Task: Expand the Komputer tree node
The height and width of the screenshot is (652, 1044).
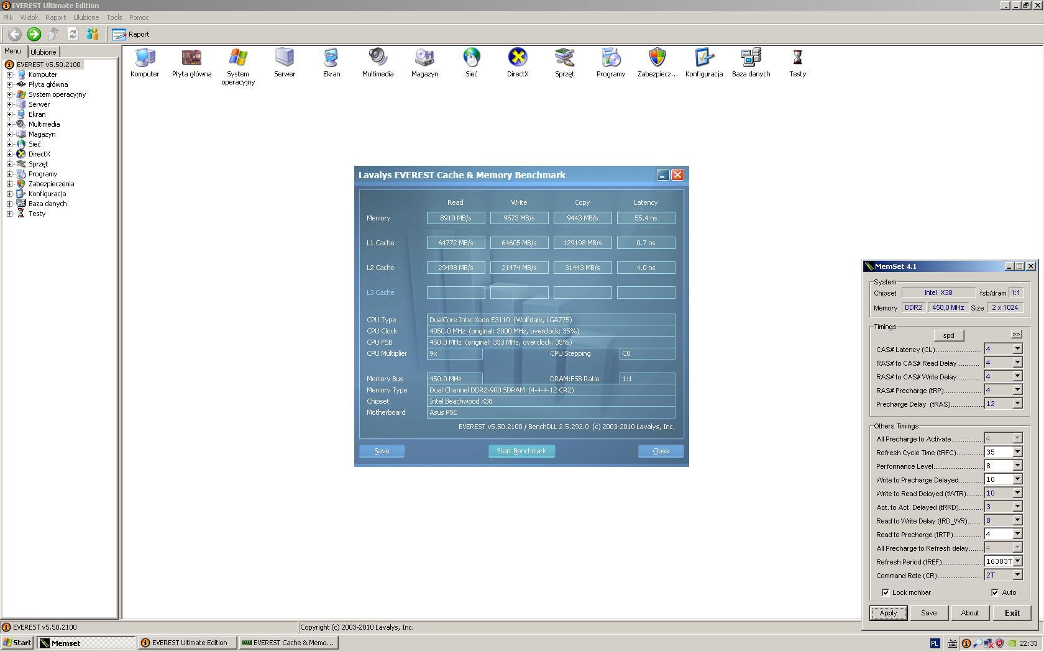Action: 10,75
